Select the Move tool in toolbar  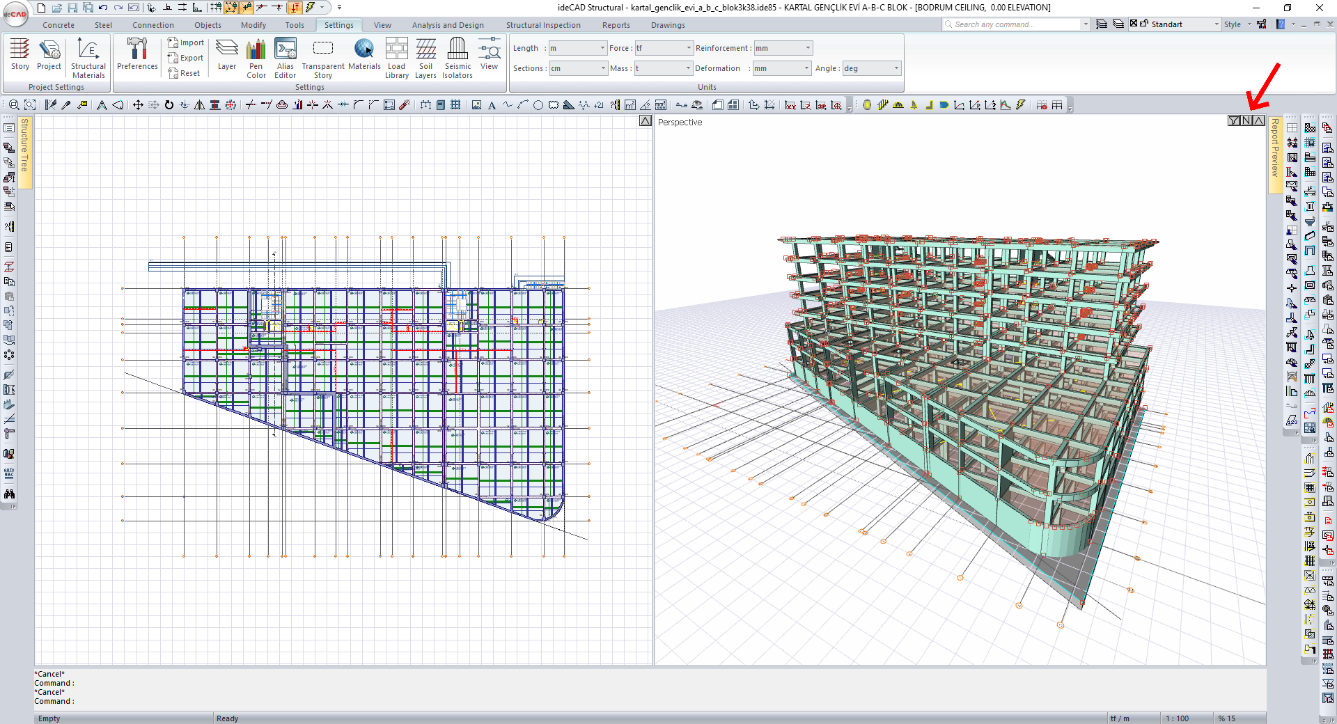138,105
